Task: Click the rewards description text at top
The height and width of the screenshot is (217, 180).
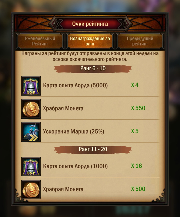Action: pyautogui.click(x=90, y=56)
